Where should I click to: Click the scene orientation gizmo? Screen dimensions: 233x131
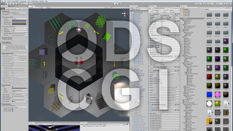coord(125,14)
